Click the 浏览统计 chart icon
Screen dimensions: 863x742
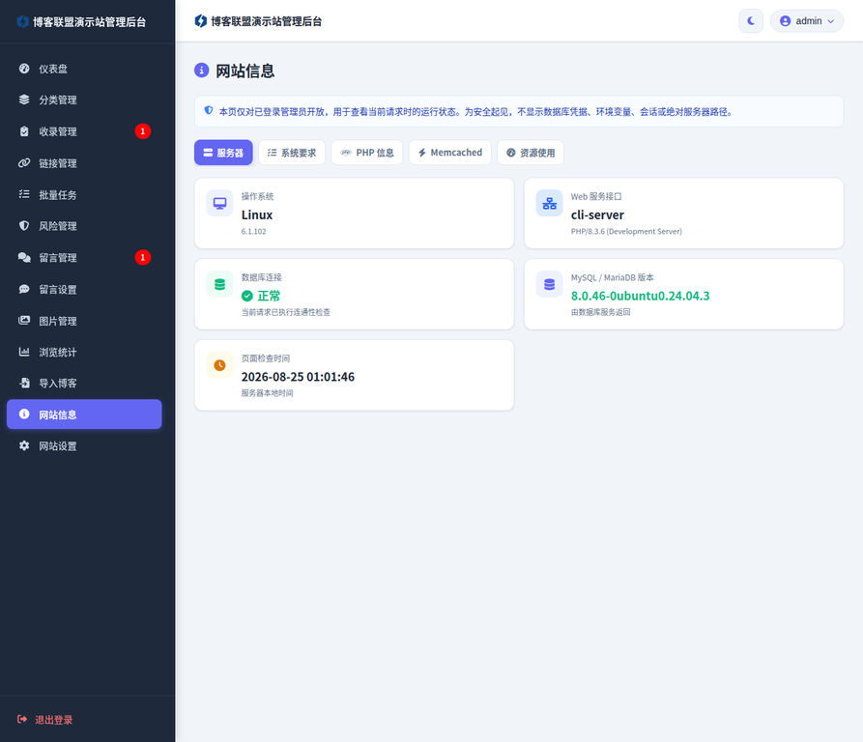[23, 352]
